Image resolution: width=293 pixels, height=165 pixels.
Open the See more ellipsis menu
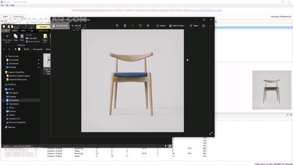[211, 26]
